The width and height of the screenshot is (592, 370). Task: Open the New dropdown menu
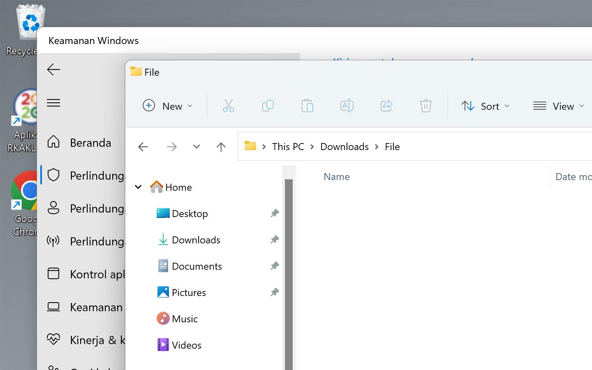point(168,106)
